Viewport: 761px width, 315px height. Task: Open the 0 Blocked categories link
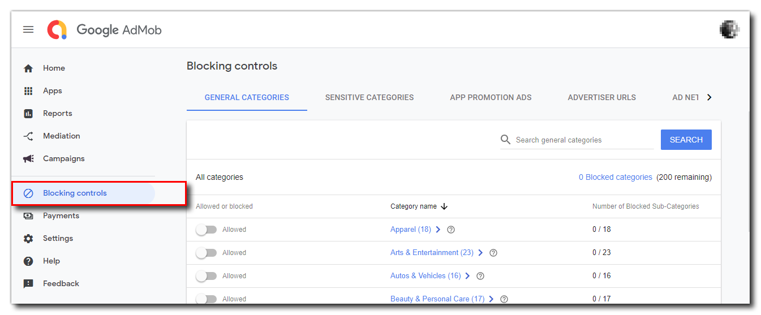[x=615, y=177]
